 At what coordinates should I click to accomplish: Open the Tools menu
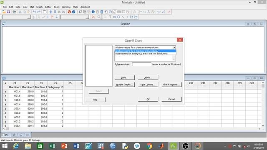pos(57,7)
